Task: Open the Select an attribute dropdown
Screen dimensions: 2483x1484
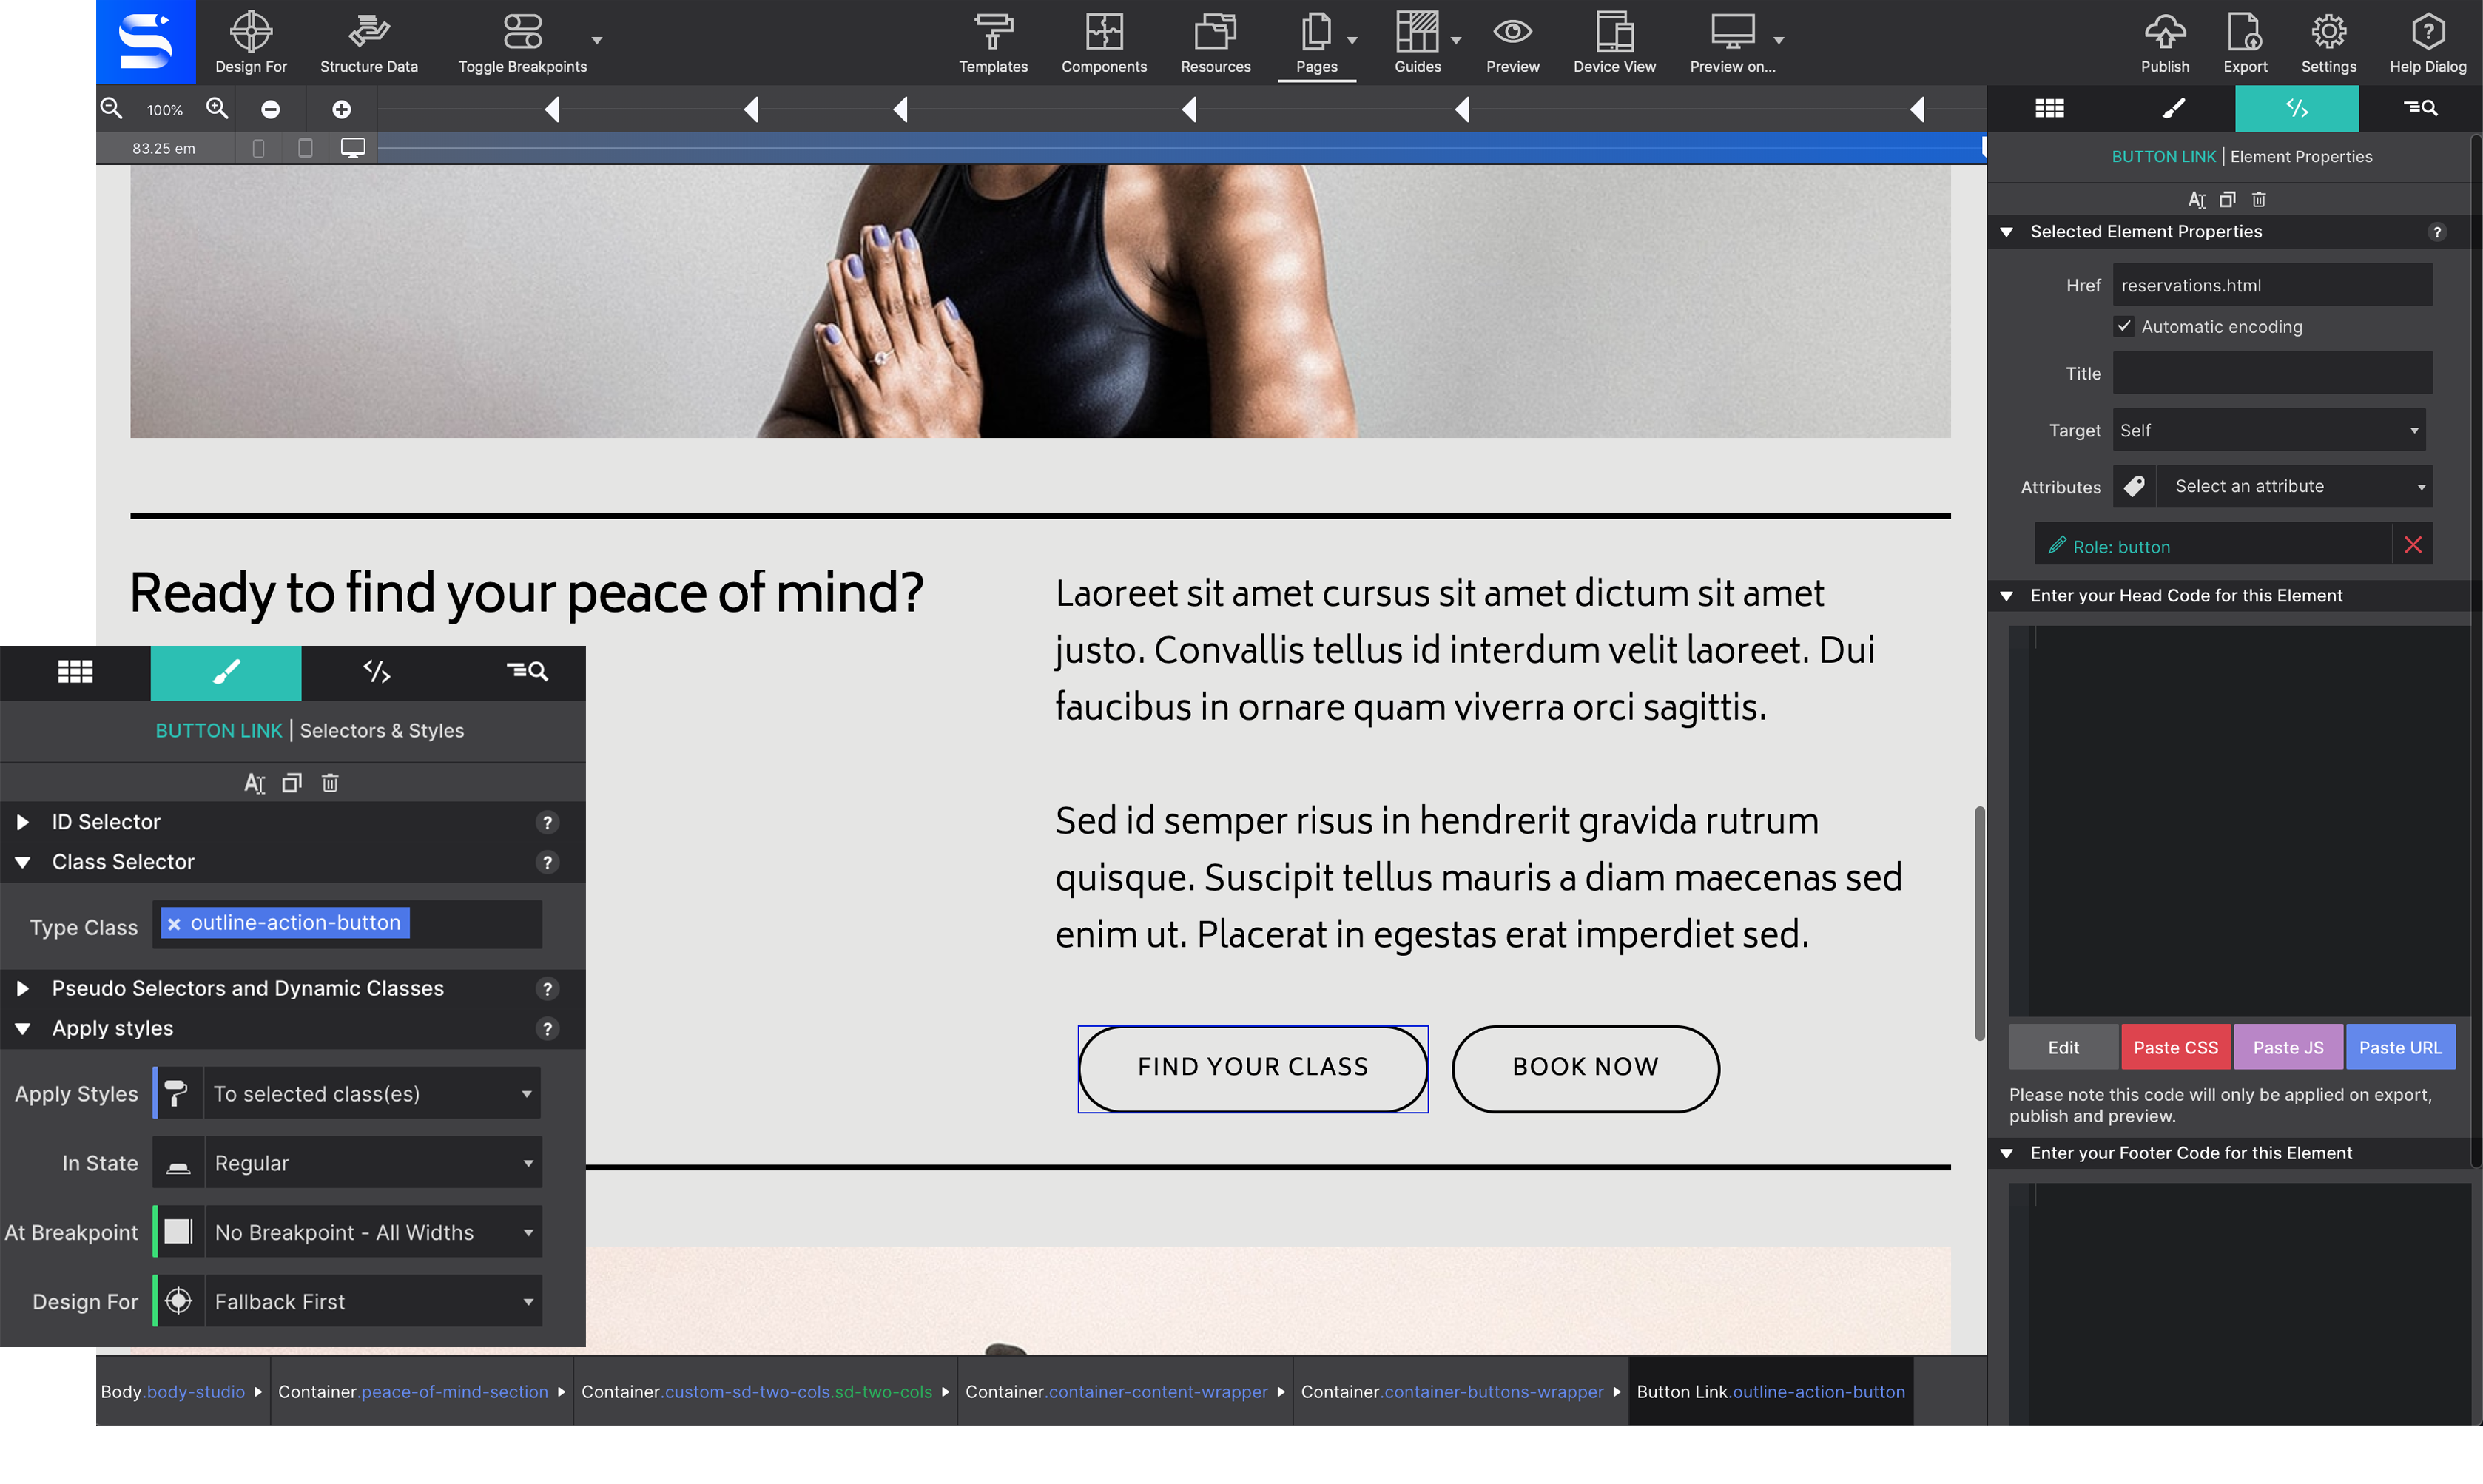Action: click(x=2295, y=486)
